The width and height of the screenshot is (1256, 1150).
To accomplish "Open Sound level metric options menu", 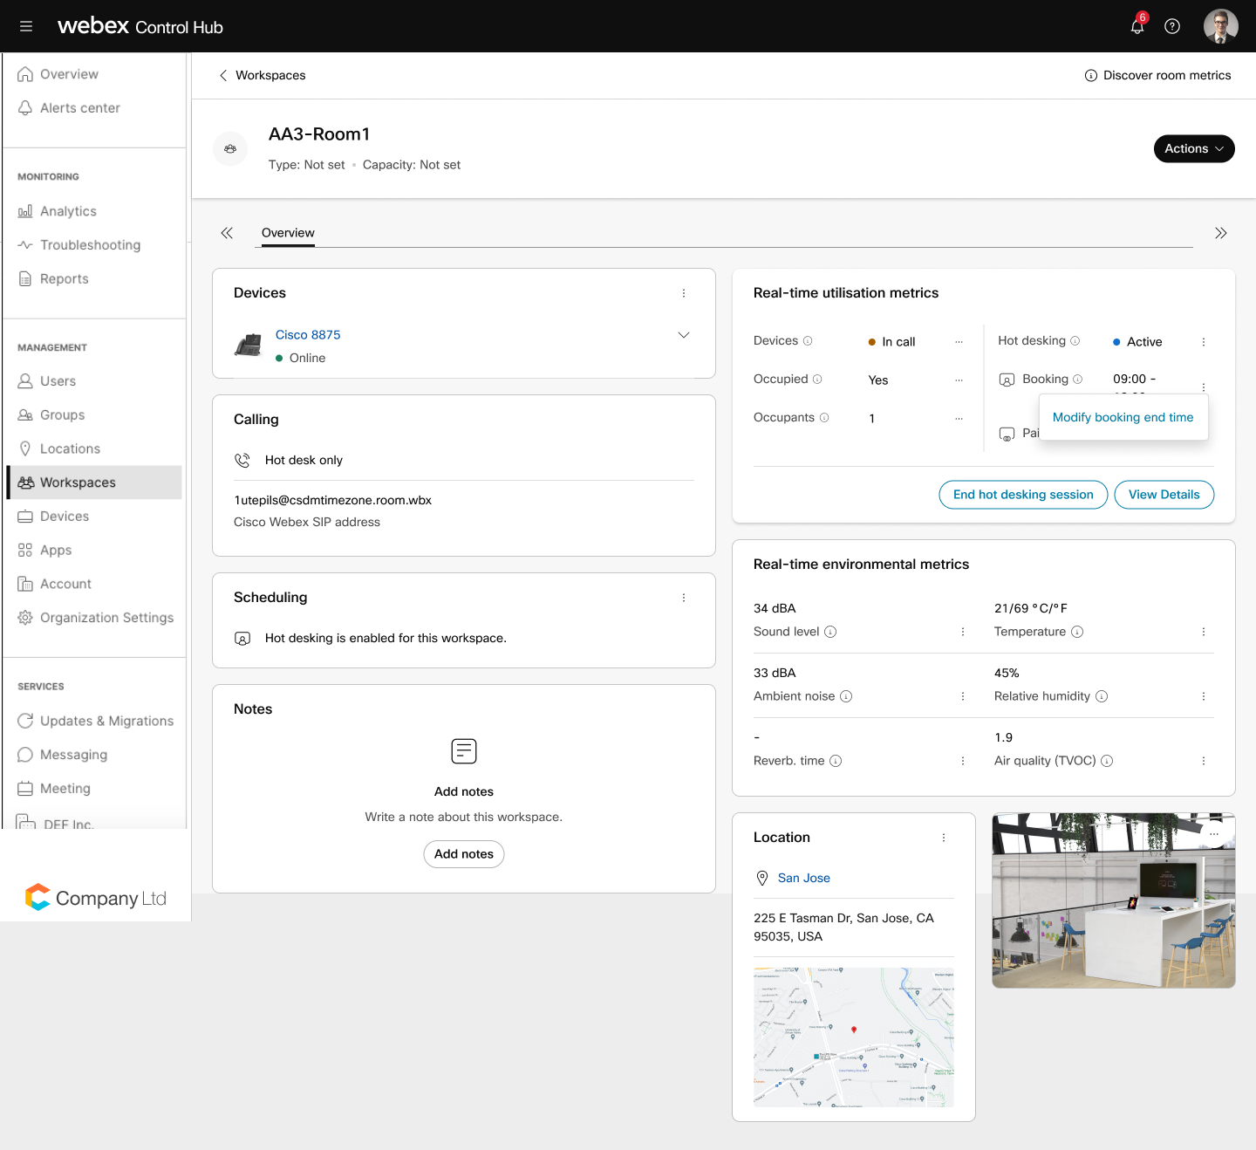I will [963, 632].
